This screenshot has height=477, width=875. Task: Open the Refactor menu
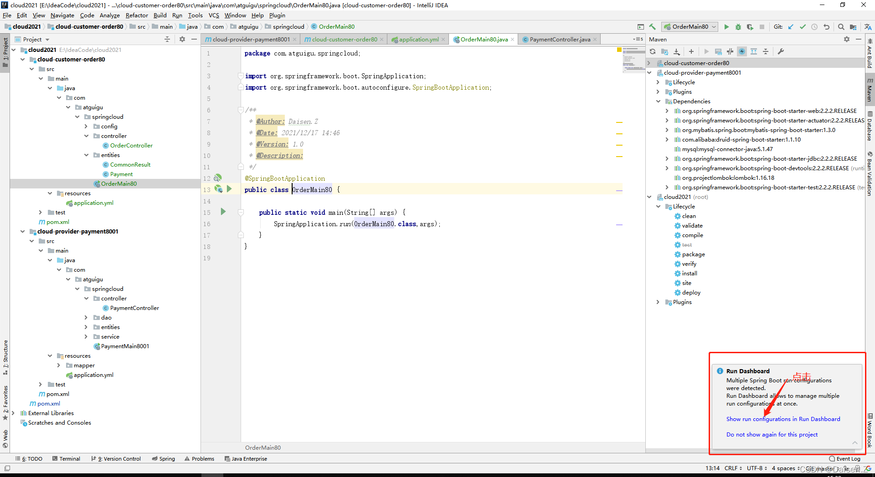[x=137, y=15]
